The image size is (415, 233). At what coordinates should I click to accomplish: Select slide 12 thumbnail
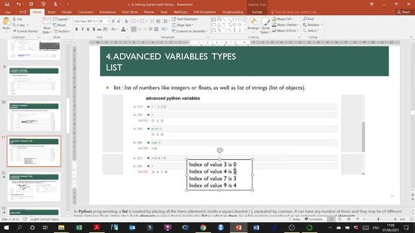tap(34, 187)
